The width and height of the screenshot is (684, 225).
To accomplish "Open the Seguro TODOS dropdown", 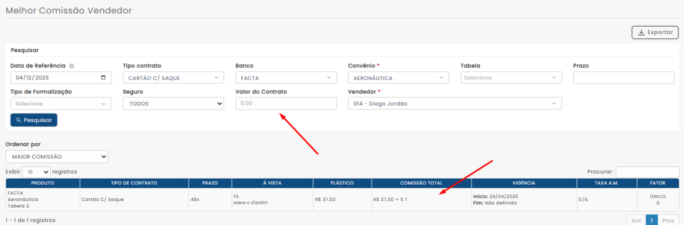I will (173, 104).
